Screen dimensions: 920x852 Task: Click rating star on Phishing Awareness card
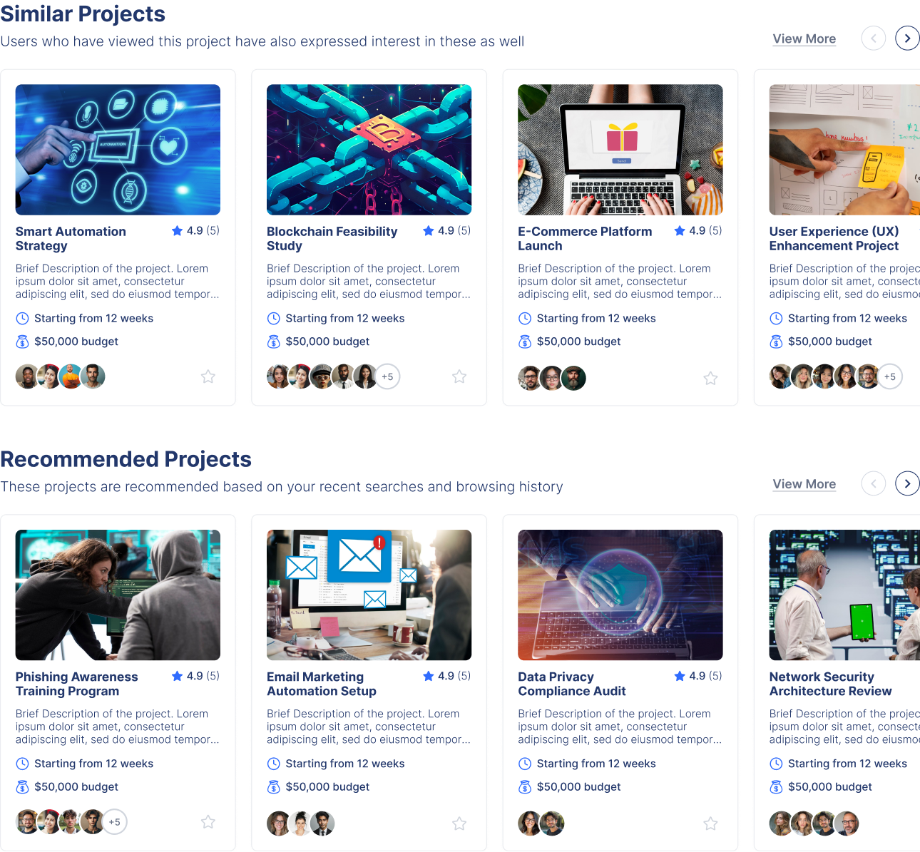tap(177, 676)
